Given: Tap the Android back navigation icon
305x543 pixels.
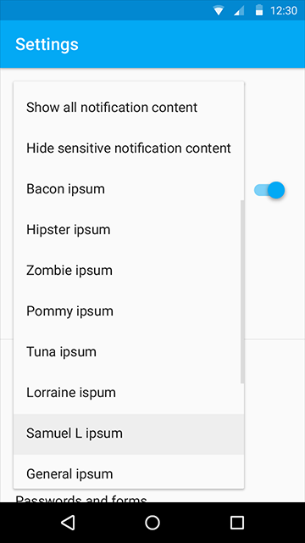Looking at the screenshot, I should [x=68, y=523].
